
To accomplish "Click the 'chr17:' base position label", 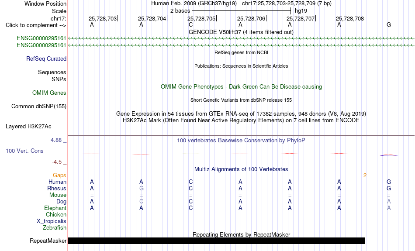I will [58, 18].
